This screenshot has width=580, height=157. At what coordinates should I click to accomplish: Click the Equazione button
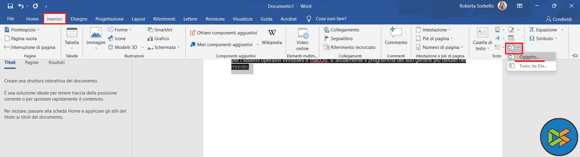coord(543,30)
